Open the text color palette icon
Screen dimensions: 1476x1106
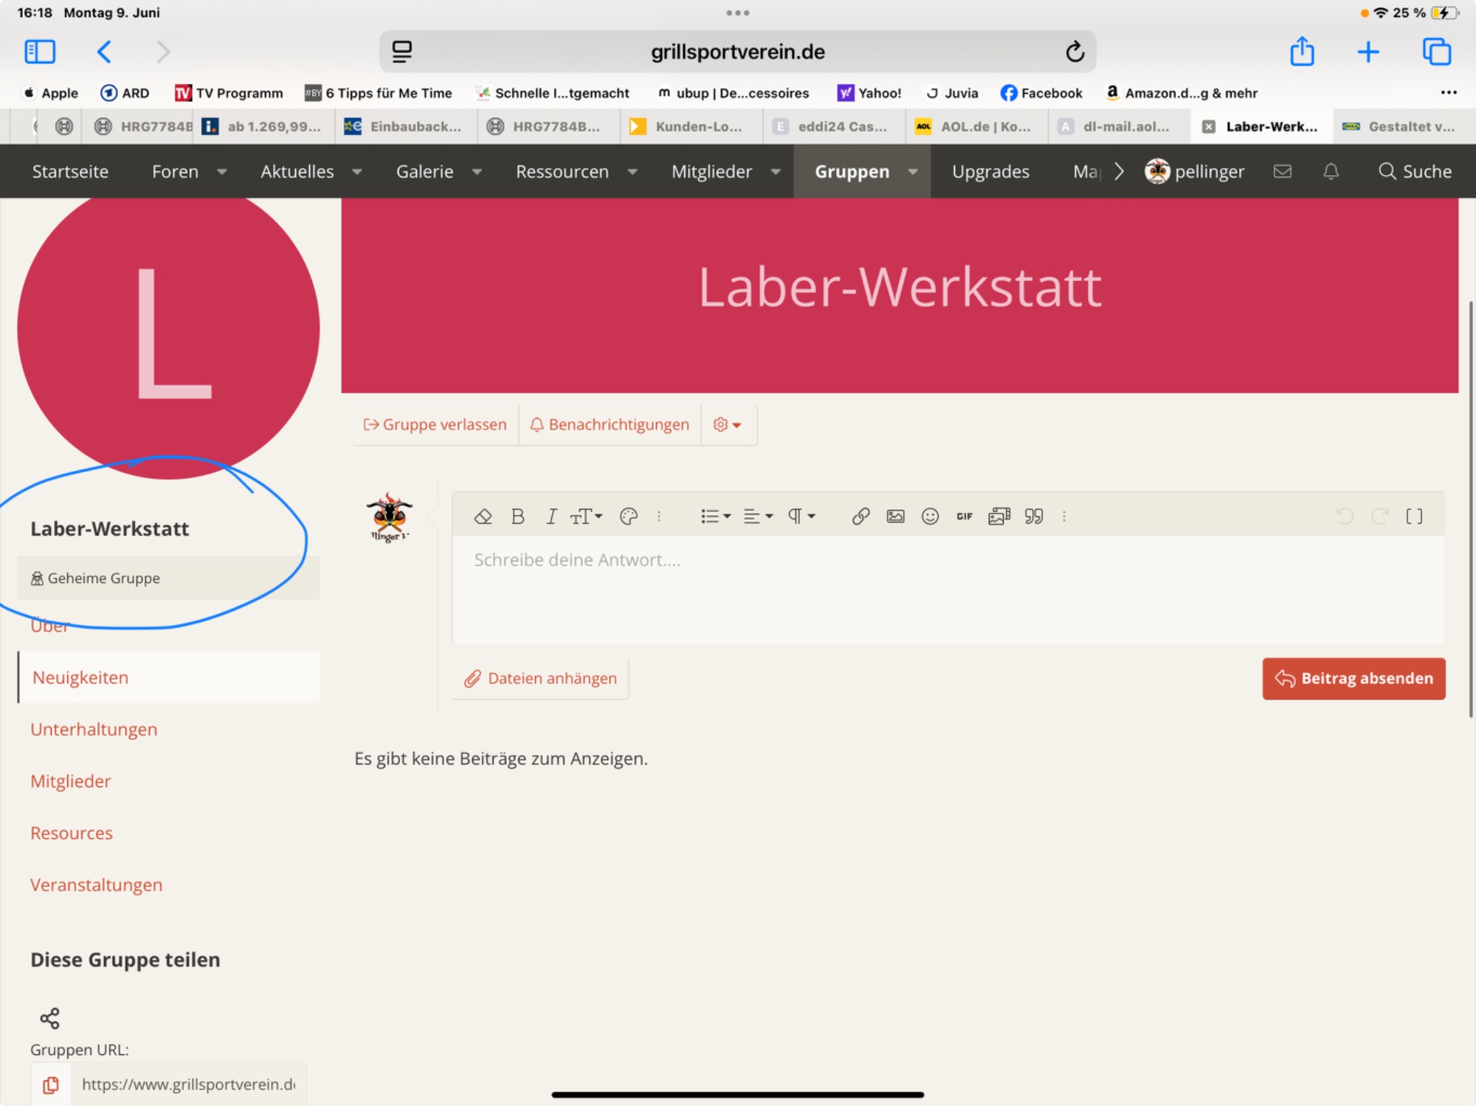[629, 516]
